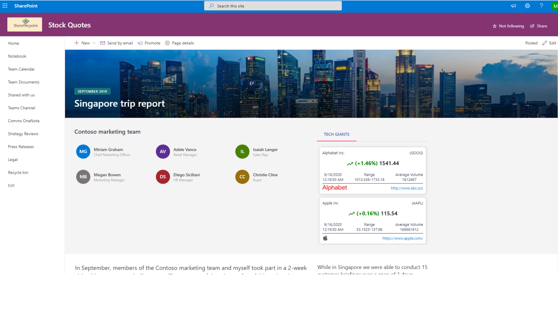Open the www.abc.xyz Alphabet link
The image size is (558, 313).
[x=406, y=188]
